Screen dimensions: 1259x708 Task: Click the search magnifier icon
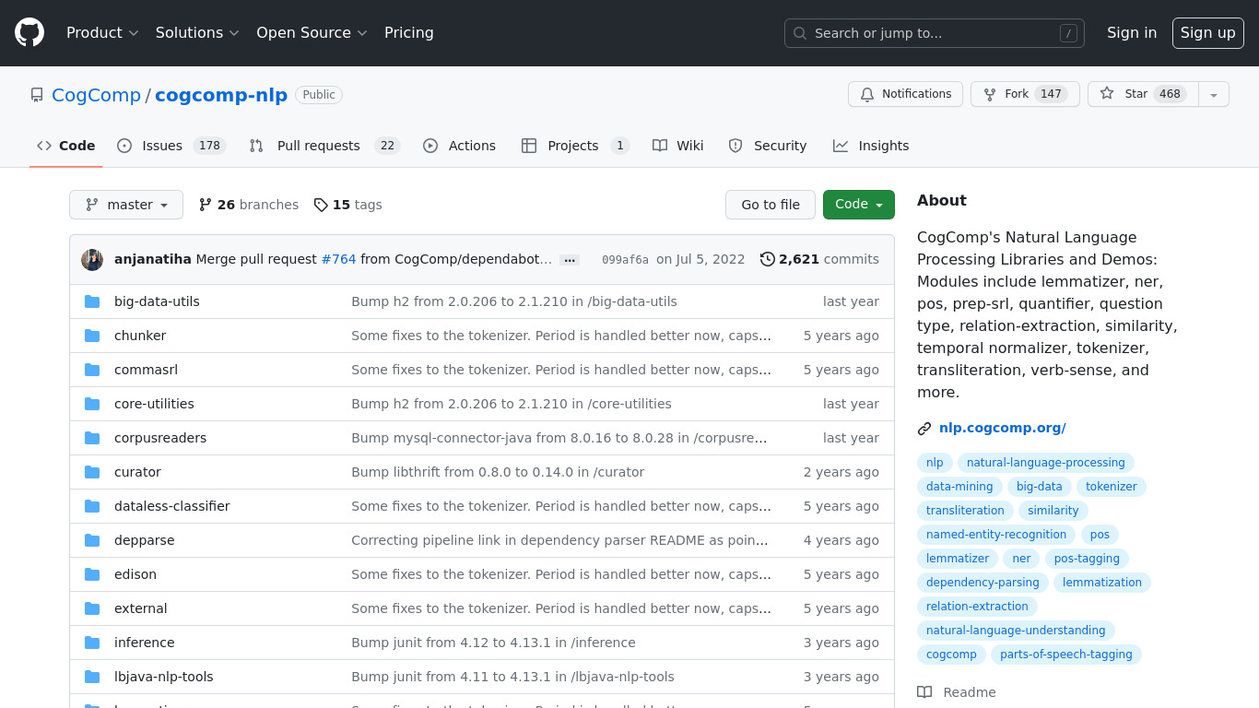800,33
